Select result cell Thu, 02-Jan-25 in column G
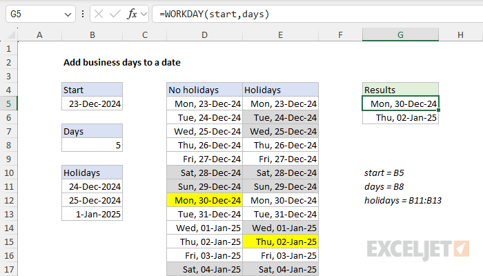This screenshot has width=483, height=276. point(400,118)
